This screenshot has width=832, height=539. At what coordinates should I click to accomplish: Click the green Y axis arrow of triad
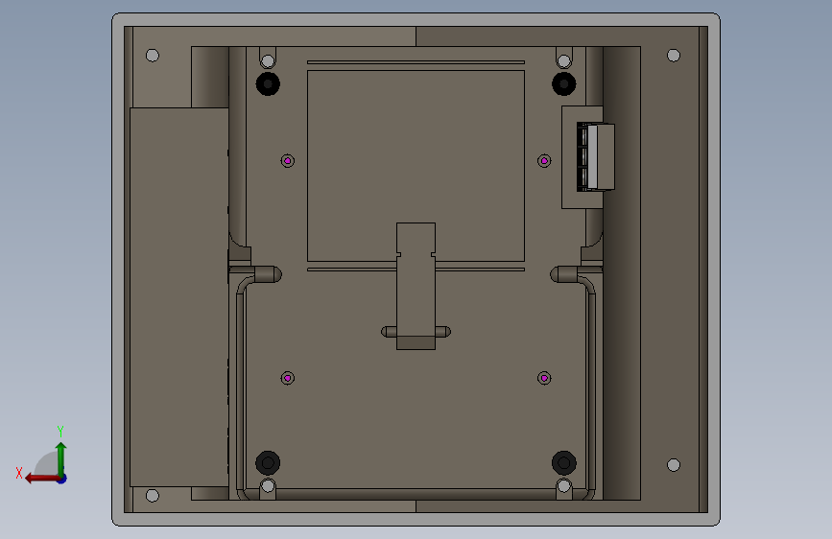pyautogui.click(x=61, y=457)
